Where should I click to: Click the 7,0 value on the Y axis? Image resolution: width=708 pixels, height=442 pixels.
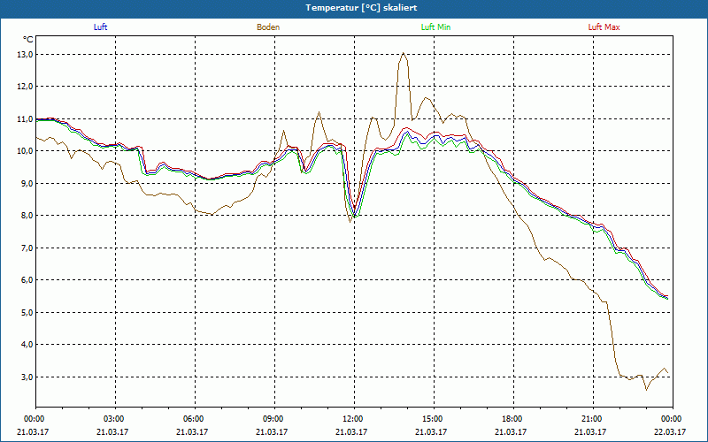tap(27, 248)
